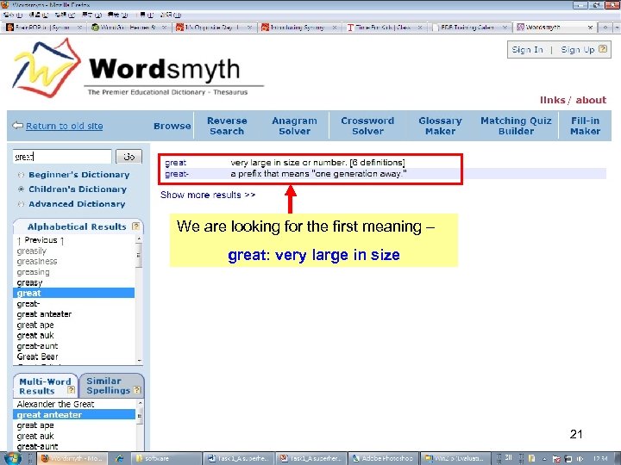Open the about page link
Screen dimensions: 621x465
pyautogui.click(x=591, y=100)
